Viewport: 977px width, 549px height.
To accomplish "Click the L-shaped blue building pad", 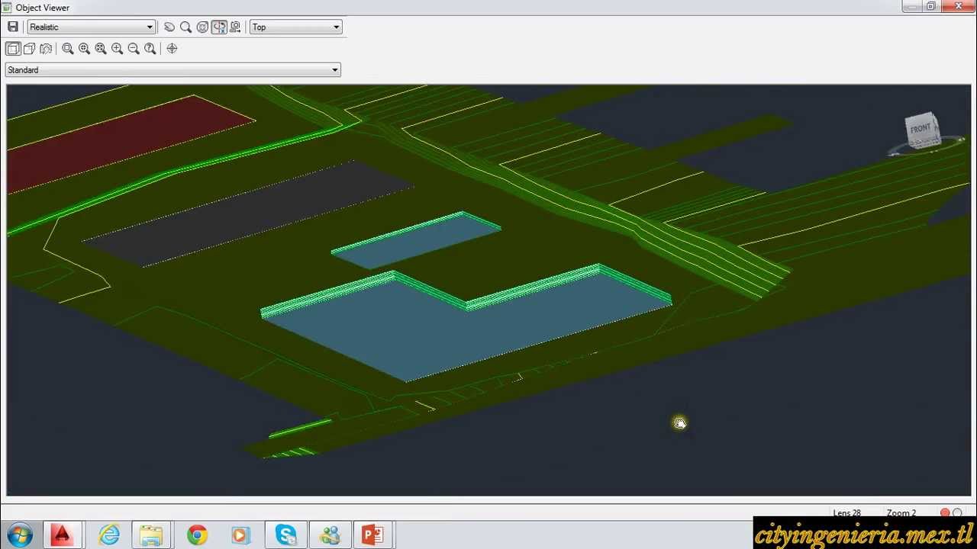I will 466,328.
